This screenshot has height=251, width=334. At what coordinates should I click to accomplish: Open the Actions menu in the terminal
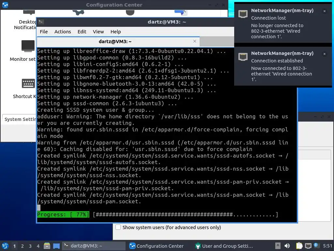click(63, 32)
